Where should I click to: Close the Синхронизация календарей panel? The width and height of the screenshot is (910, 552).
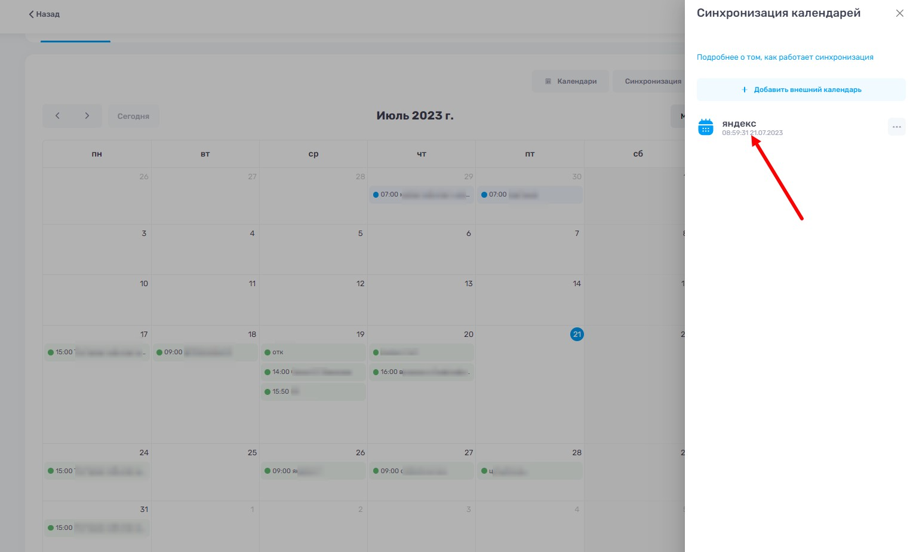(899, 13)
